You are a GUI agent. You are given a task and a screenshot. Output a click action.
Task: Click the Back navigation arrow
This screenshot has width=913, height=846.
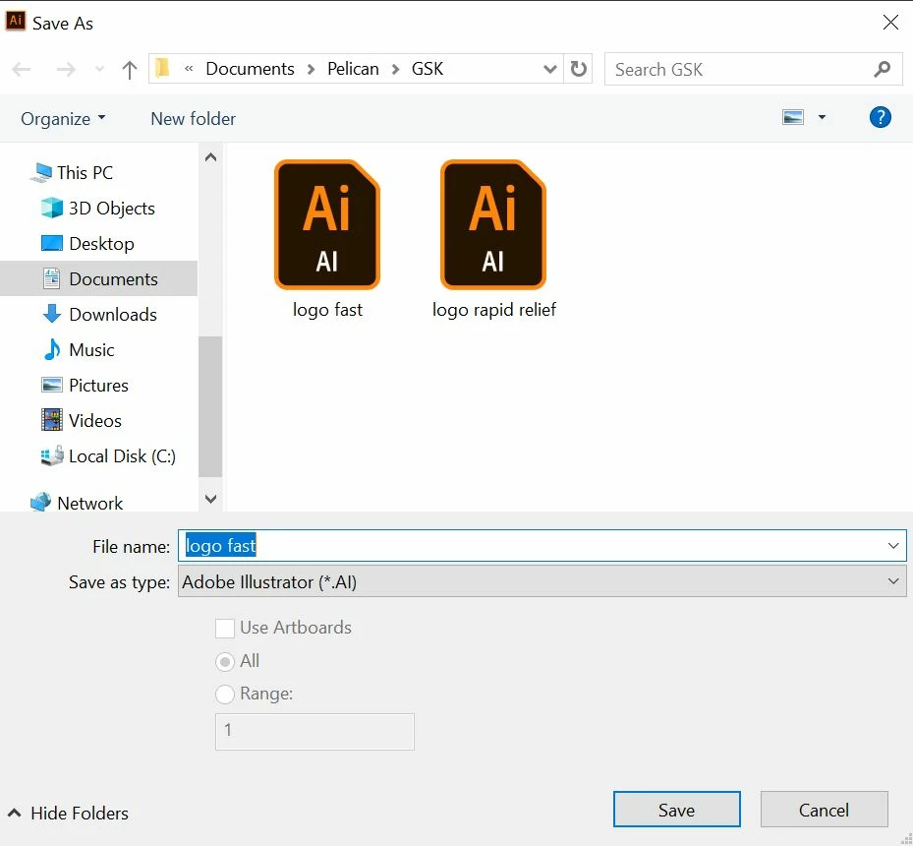click(21, 69)
